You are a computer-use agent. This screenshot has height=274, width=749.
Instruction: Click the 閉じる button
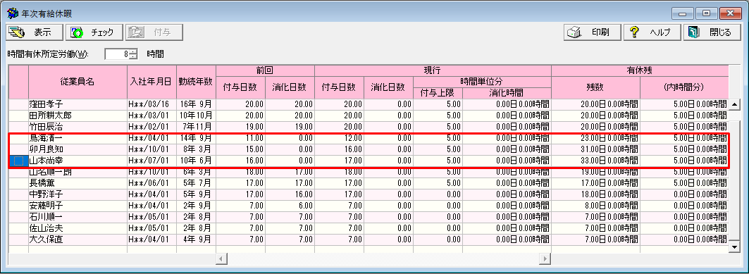[712, 32]
